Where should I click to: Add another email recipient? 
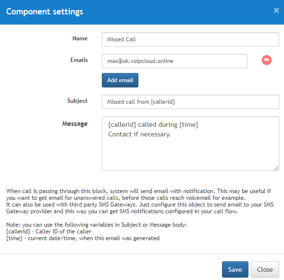point(120,80)
